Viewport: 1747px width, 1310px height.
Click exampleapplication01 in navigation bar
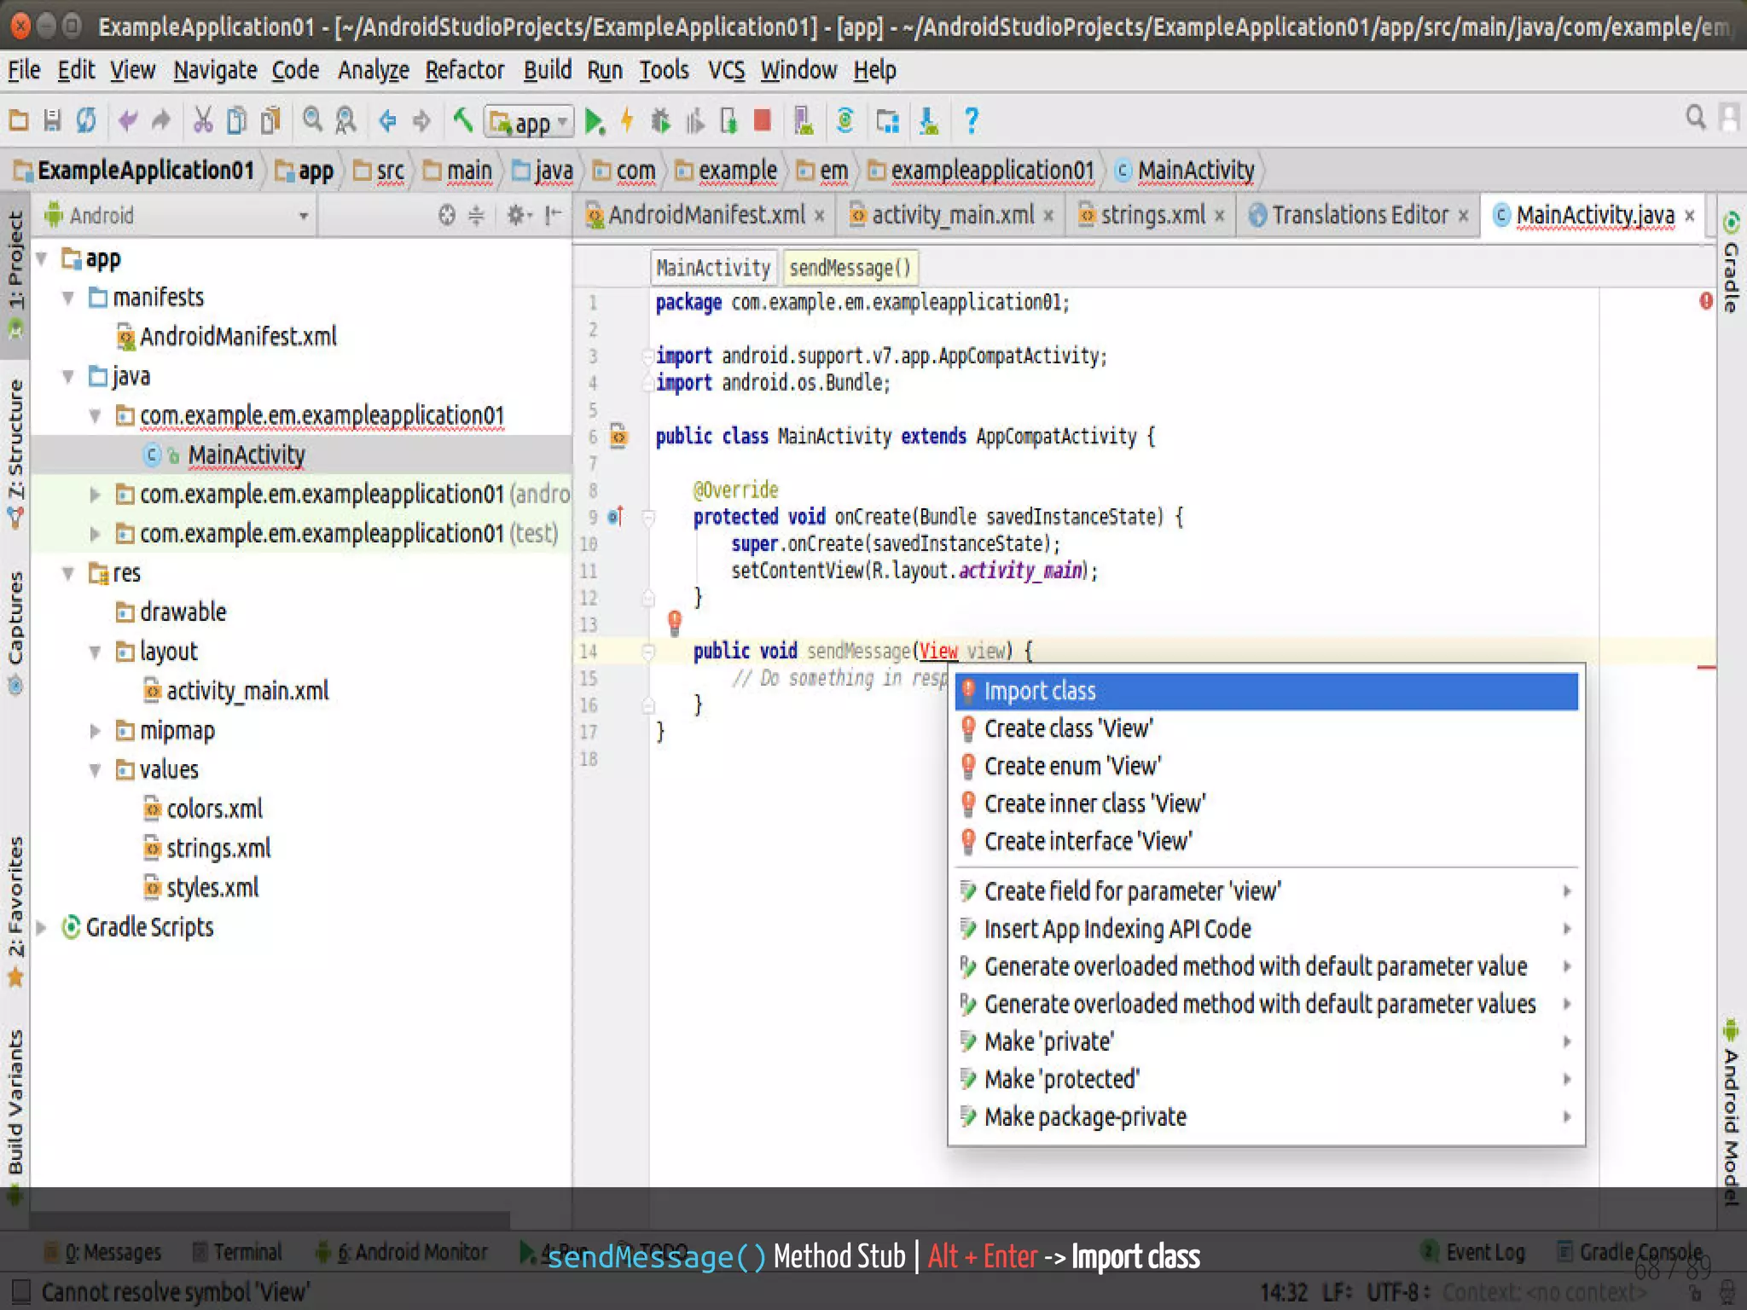click(984, 171)
